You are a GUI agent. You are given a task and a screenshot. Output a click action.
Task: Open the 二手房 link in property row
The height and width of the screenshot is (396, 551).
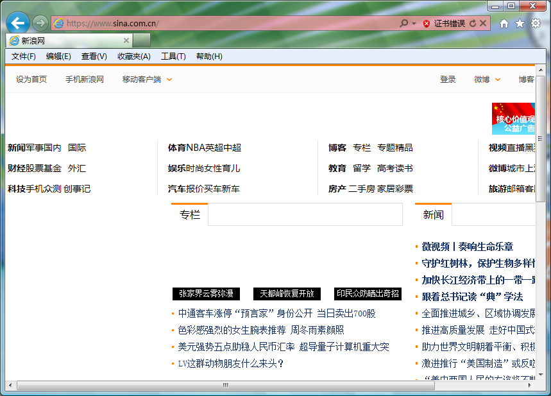click(362, 189)
